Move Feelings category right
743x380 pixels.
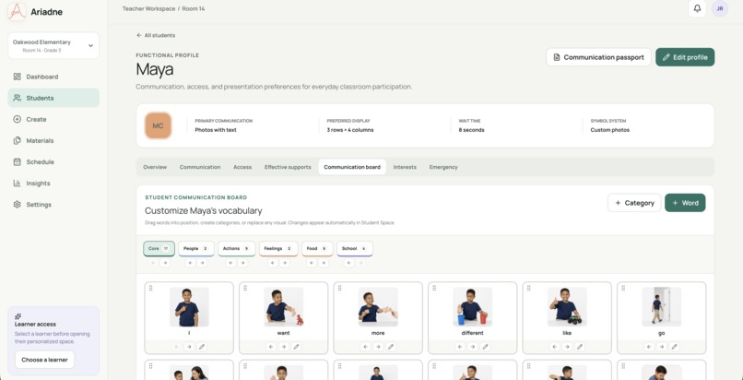[284, 263]
